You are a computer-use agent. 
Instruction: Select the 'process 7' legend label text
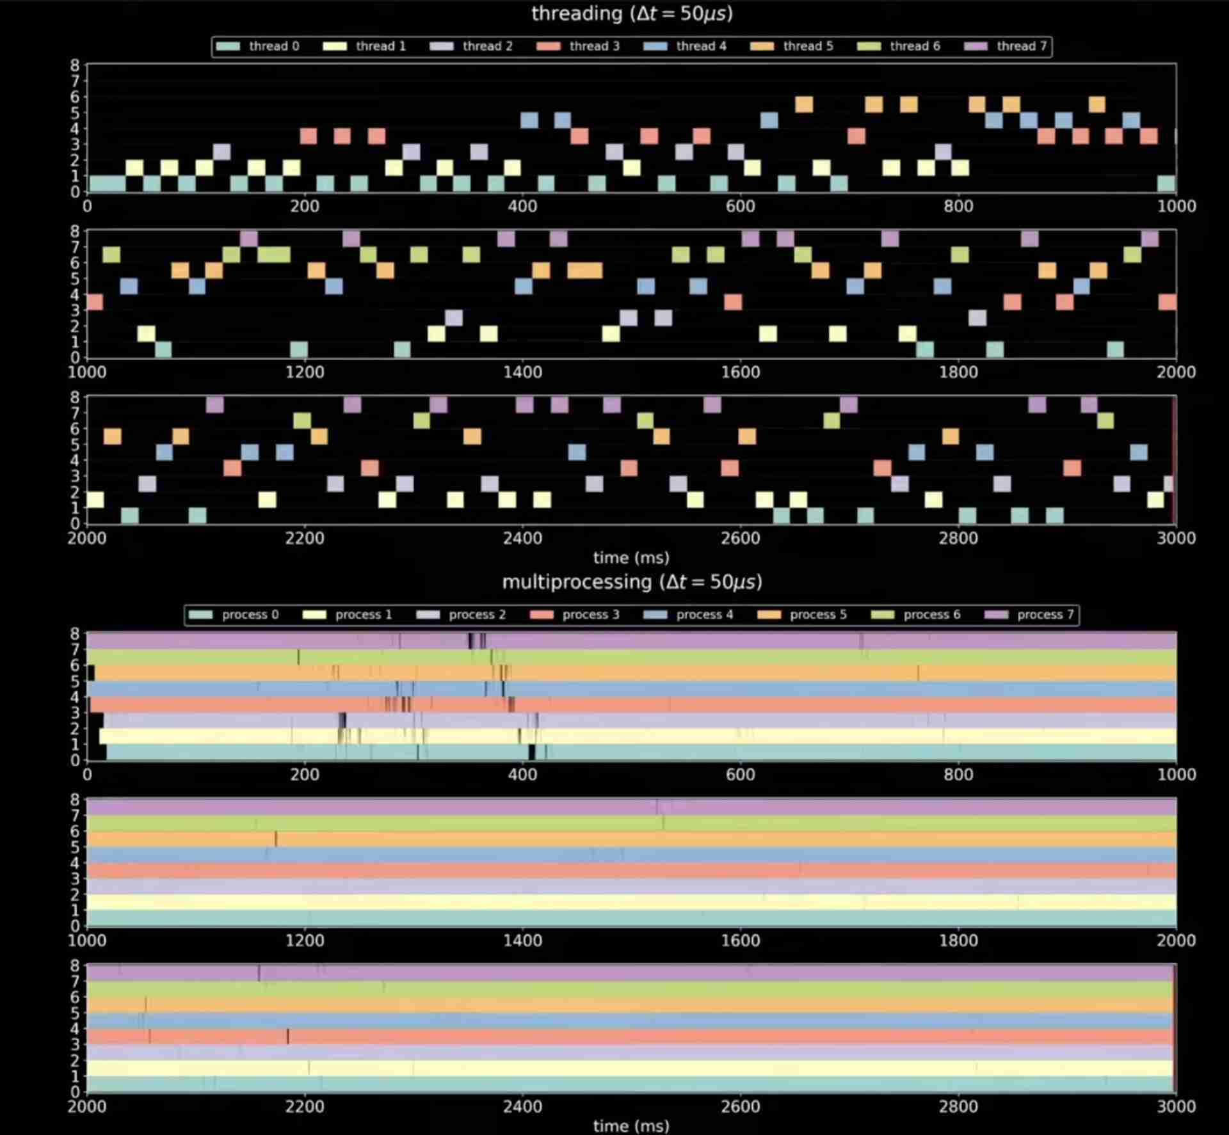(x=1045, y=615)
